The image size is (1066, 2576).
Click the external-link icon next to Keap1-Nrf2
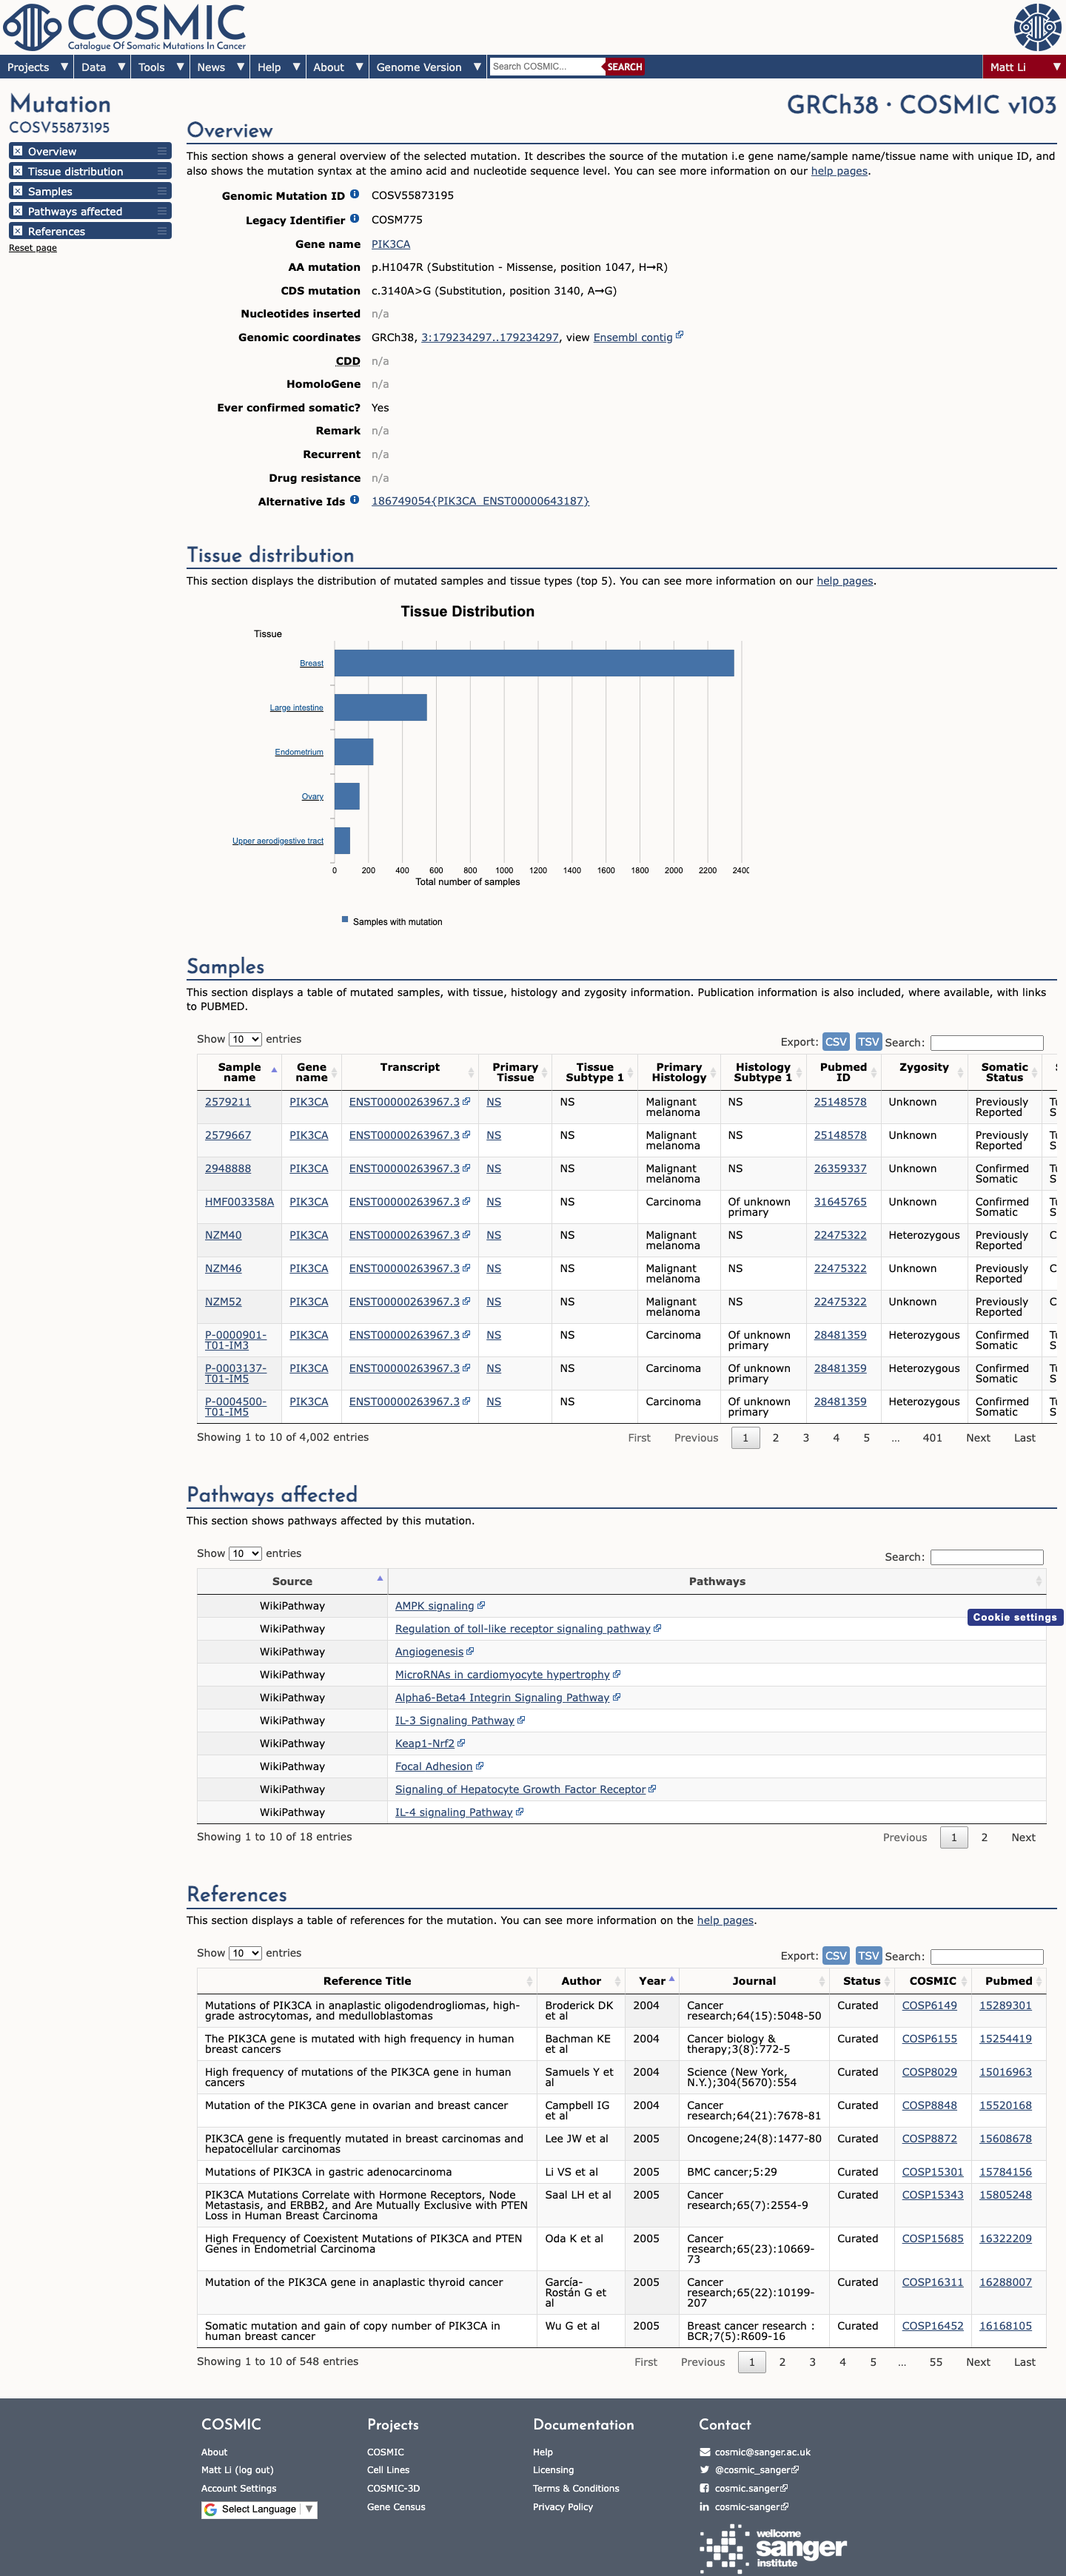click(x=461, y=1743)
